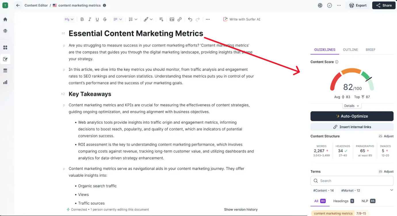Toggle italic formatting

(89, 19)
